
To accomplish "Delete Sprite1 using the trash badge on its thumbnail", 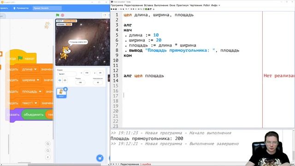I will pos(65,89).
